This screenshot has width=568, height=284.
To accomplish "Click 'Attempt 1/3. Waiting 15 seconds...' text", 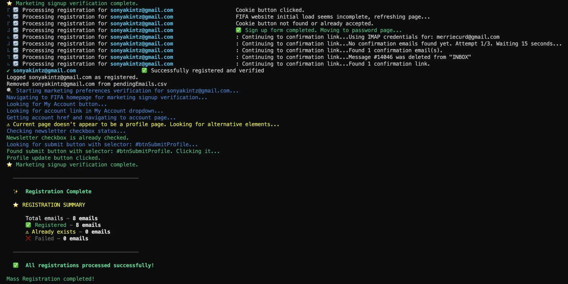I will tap(509, 44).
